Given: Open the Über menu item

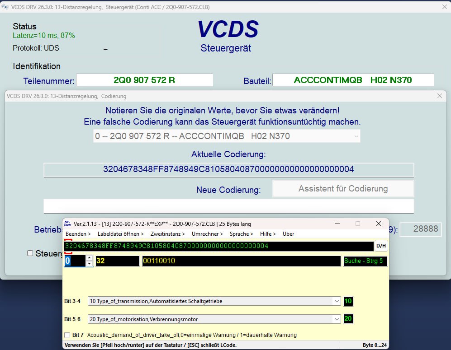Looking at the screenshot, I should [x=288, y=234].
